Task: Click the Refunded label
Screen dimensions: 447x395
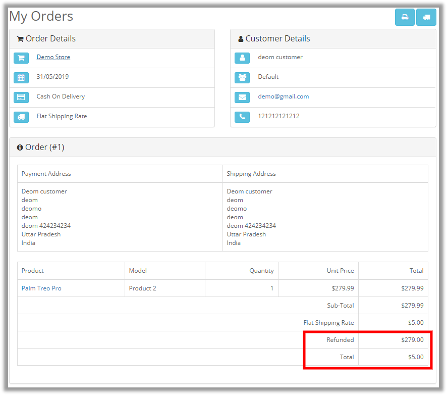Action: coord(340,339)
